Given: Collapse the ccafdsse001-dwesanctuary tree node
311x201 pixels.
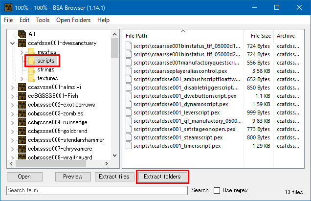Looking at the screenshot, I should [13, 43].
